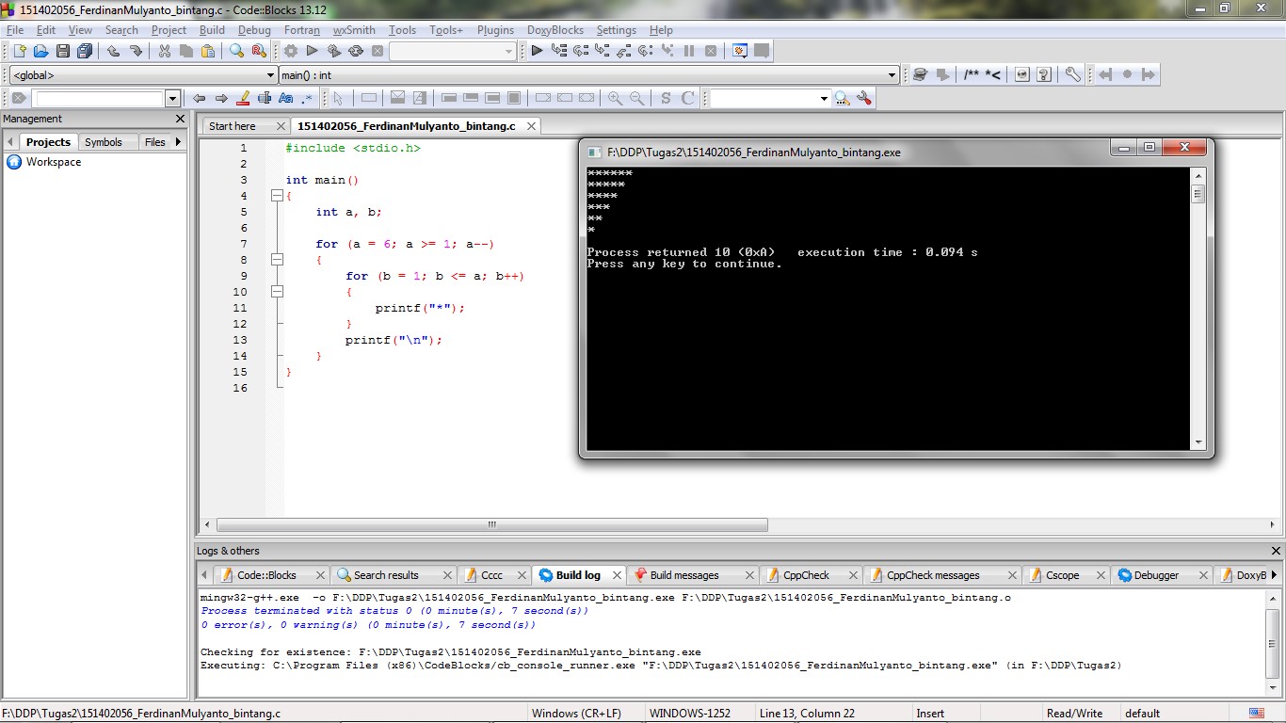Rebuild the project
Screen dimensions: 1286x723
tap(356, 51)
